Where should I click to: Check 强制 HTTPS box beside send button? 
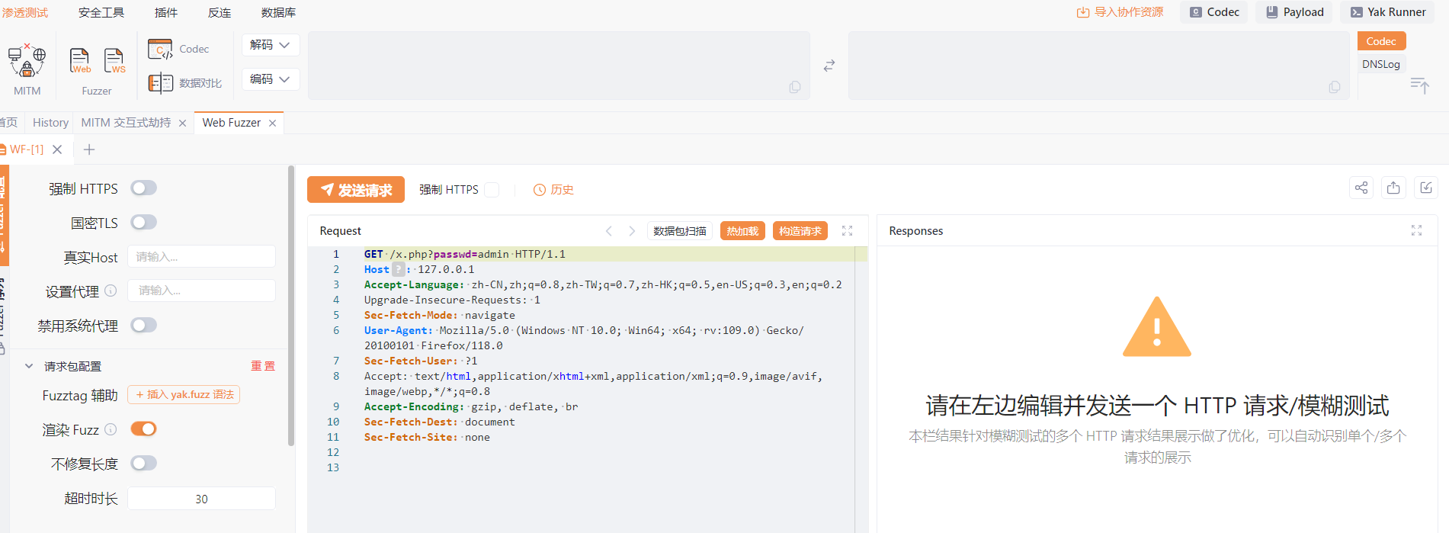coord(492,190)
